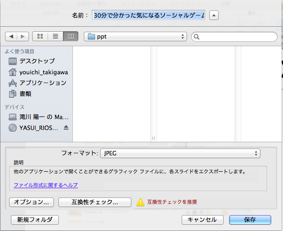Click the documents icon beside 書類
The width and height of the screenshot is (283, 231).
coord(13,94)
